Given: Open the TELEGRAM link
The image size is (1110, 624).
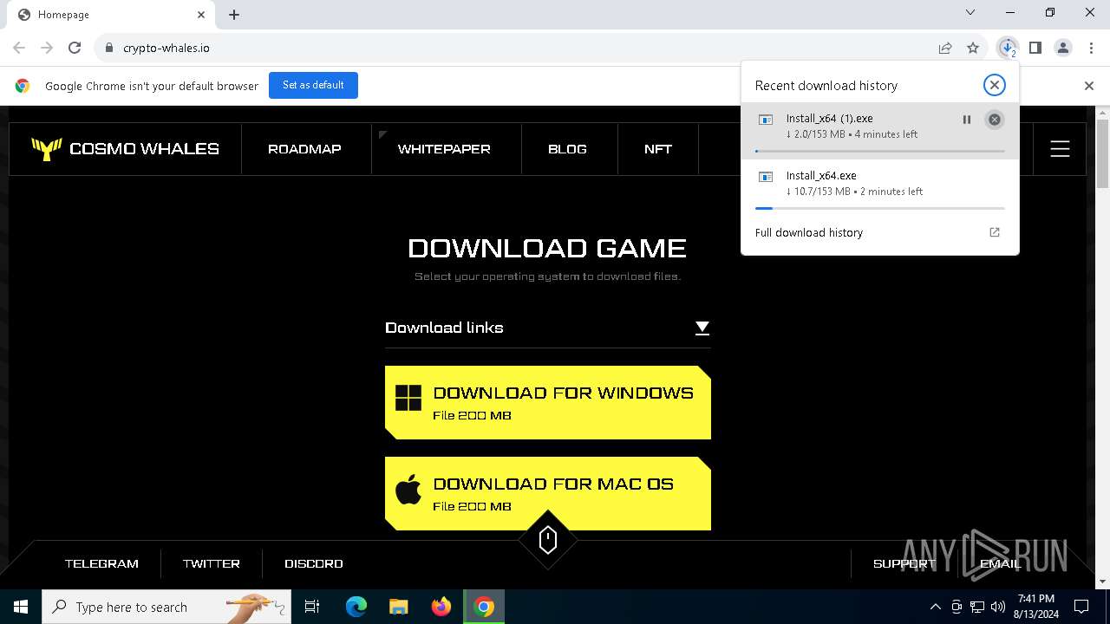Looking at the screenshot, I should coord(101,563).
